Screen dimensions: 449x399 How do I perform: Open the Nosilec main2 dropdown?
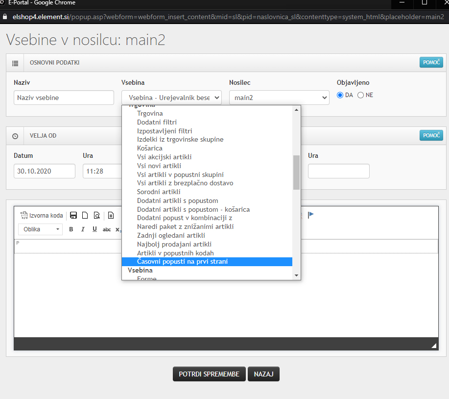point(279,98)
